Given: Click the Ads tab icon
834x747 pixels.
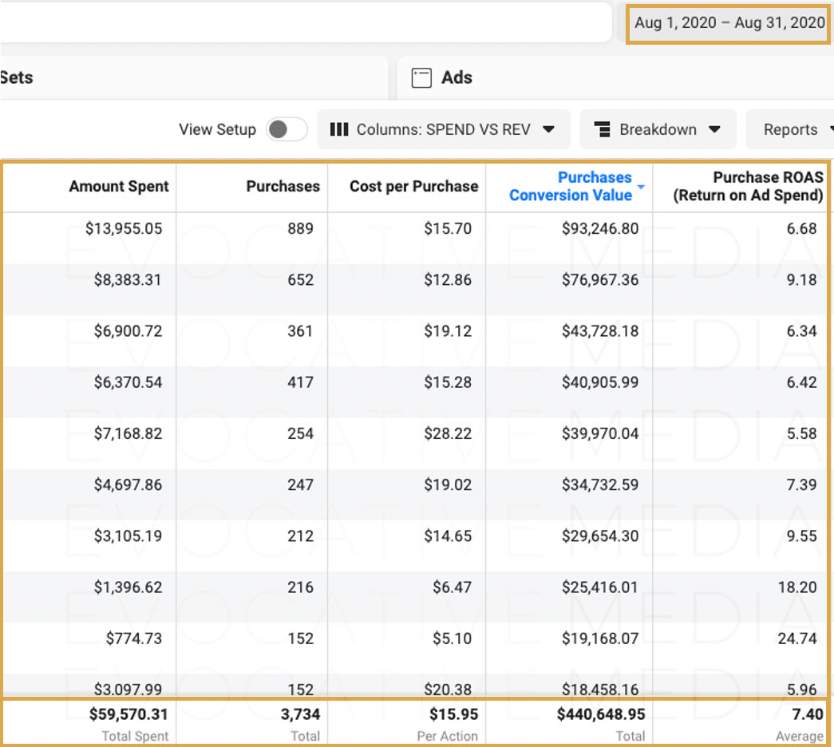Looking at the screenshot, I should pyautogui.click(x=421, y=77).
